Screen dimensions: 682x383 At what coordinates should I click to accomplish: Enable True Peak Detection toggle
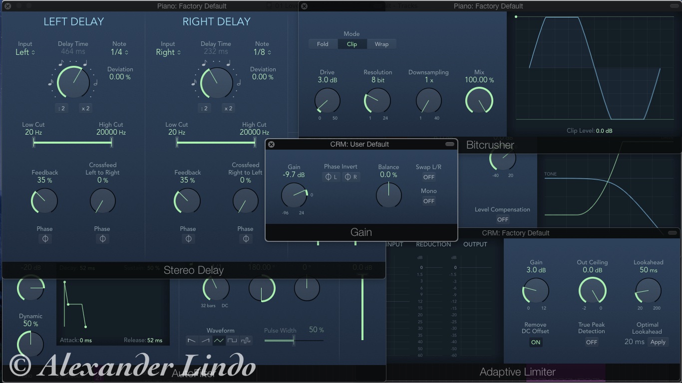coord(592,342)
